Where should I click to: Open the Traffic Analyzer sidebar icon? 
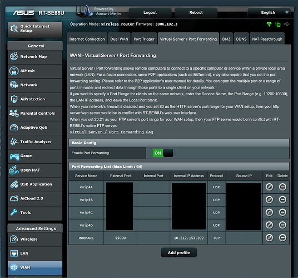[x=14, y=142]
